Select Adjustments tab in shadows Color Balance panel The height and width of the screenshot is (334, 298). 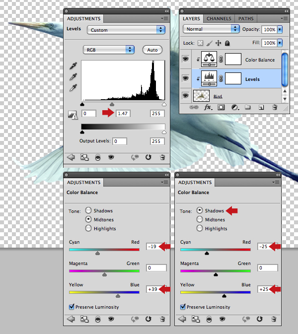tap(195, 183)
